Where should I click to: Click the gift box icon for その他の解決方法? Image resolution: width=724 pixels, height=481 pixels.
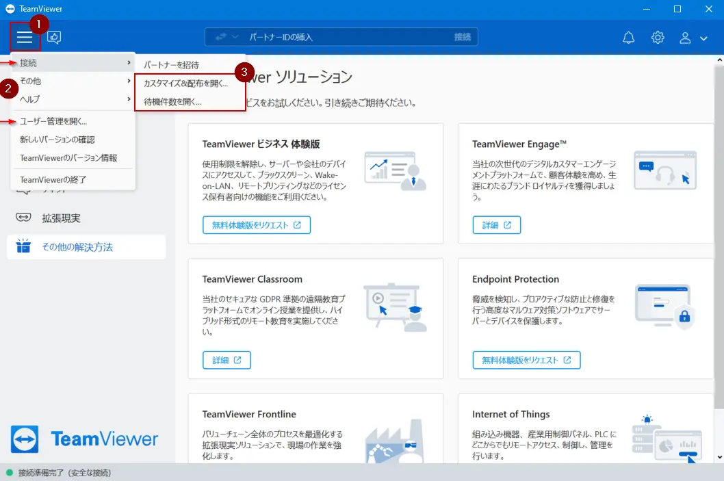click(x=23, y=246)
